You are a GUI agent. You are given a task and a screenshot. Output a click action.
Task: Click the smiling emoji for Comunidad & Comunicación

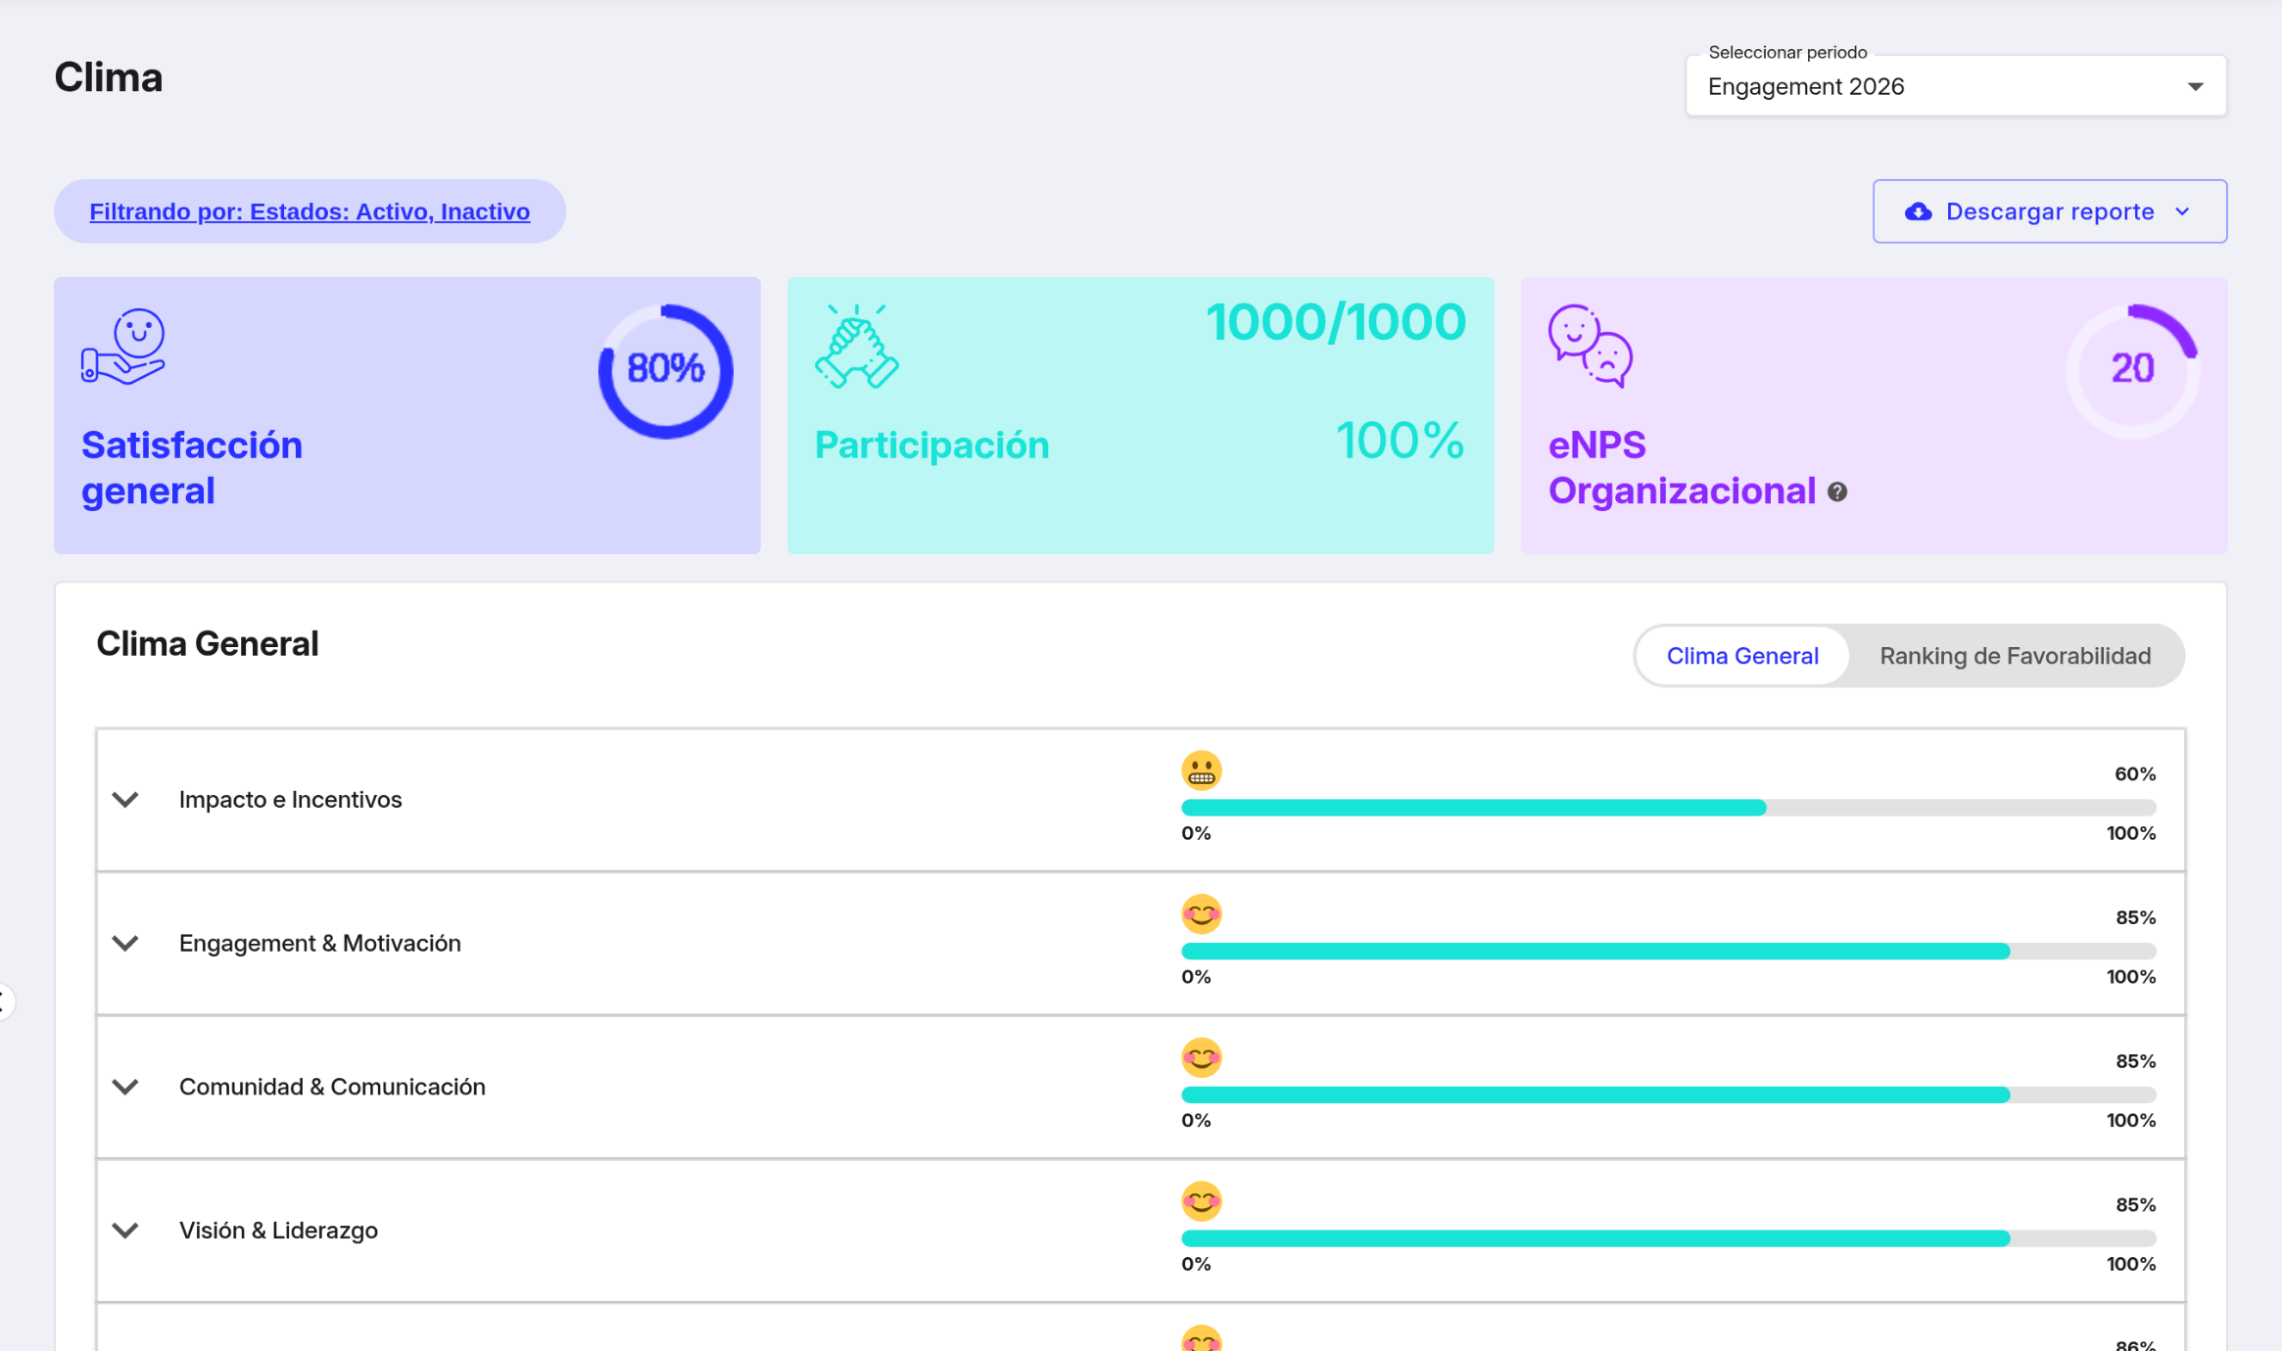click(1202, 1057)
